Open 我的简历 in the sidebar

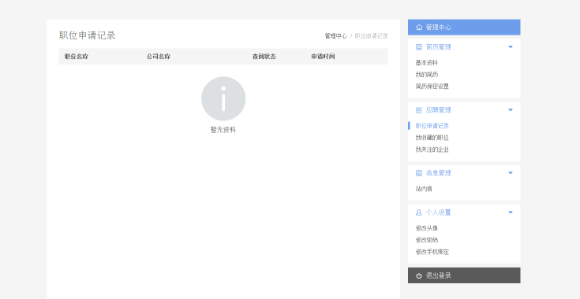coord(426,75)
